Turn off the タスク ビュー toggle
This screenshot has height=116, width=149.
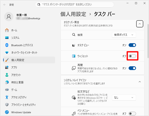[x=132, y=45]
